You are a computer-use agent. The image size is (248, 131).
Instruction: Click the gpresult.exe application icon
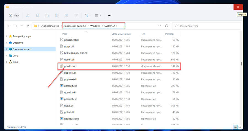click(x=62, y=86)
